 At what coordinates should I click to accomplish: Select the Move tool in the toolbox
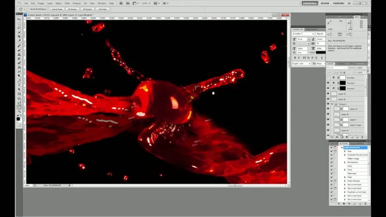click(19, 19)
